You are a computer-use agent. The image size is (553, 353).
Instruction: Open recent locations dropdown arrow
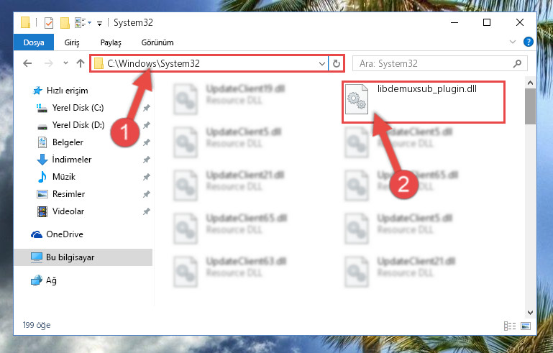(x=65, y=63)
